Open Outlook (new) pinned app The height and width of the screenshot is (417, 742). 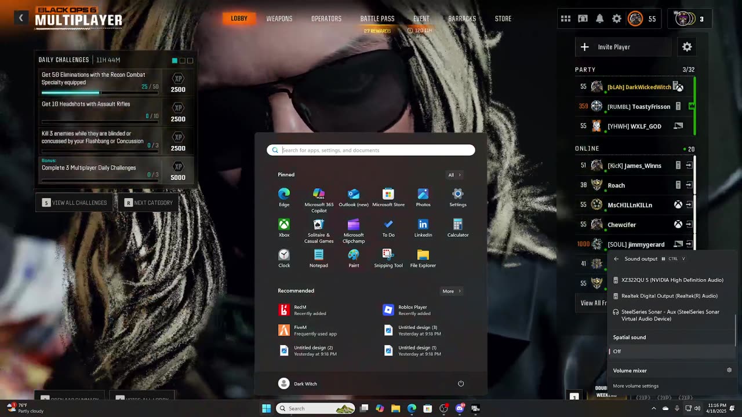click(x=354, y=197)
